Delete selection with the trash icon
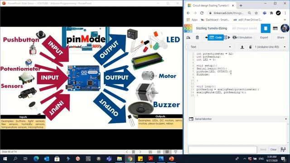The width and height of the screenshot is (290, 163). [198, 38]
